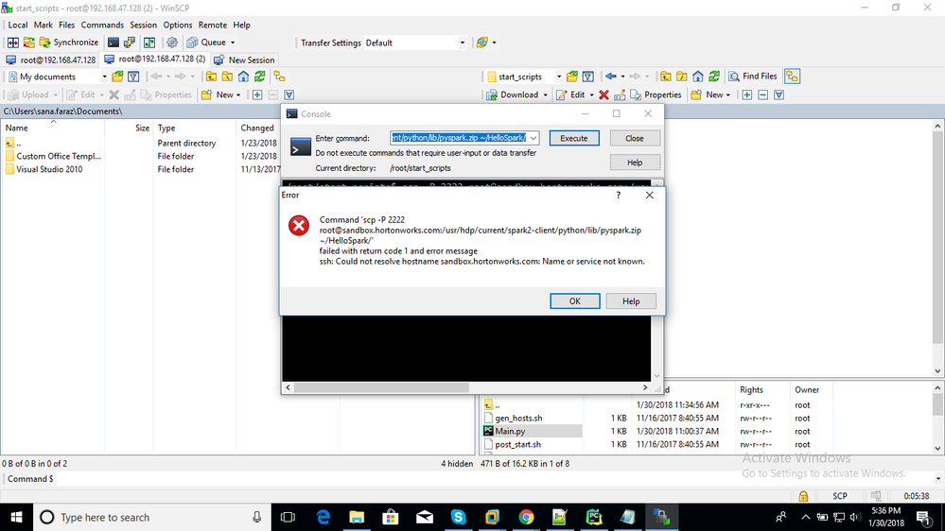Viewport: 945px width, 531px height.
Task: Go to local parent directory icon
Action: click(211, 77)
